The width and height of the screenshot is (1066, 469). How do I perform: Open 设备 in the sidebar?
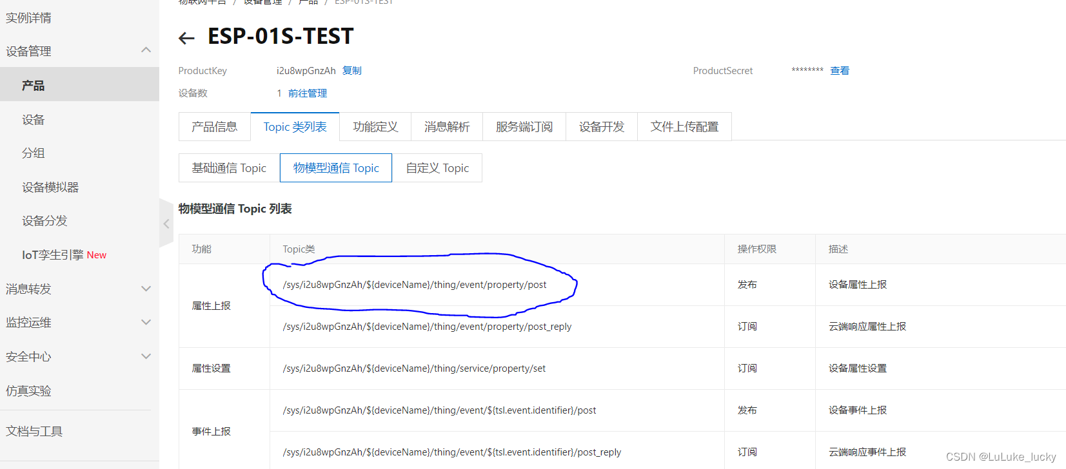point(34,120)
